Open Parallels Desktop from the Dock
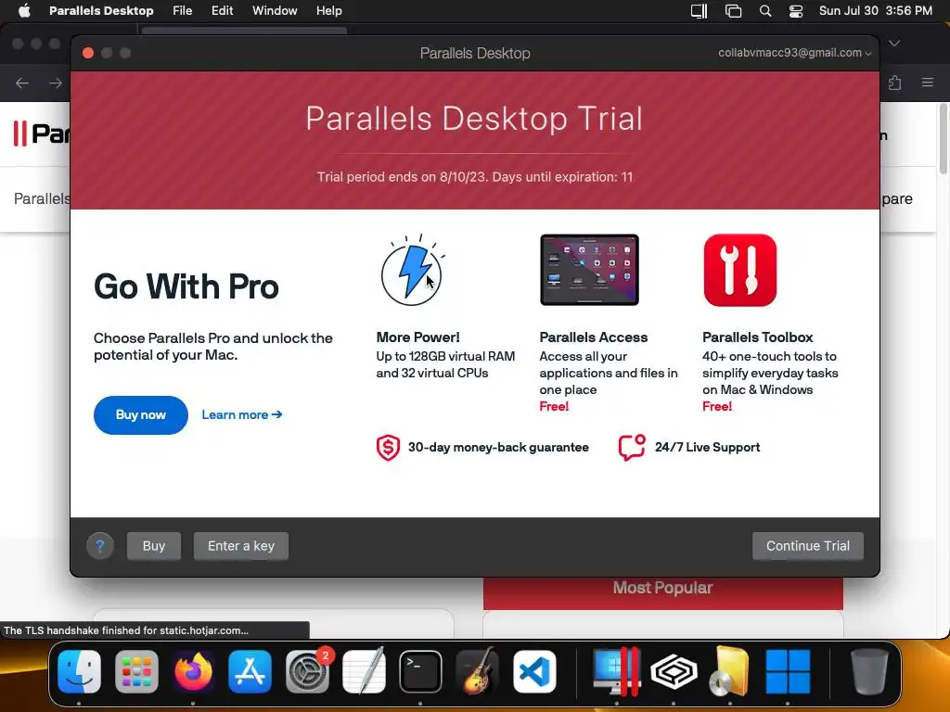950x712 pixels. point(617,671)
